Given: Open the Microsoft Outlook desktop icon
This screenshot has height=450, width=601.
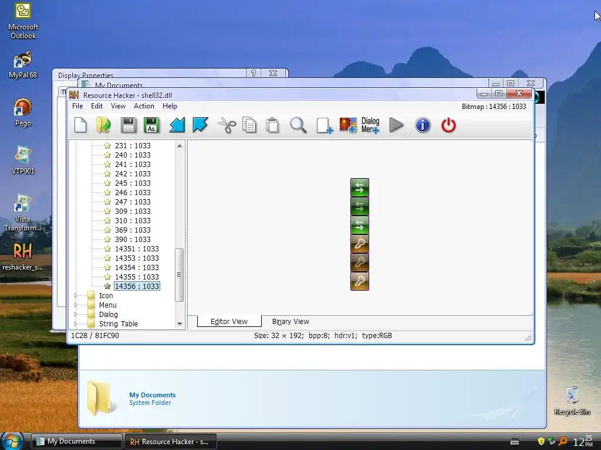Looking at the screenshot, I should point(23,22).
